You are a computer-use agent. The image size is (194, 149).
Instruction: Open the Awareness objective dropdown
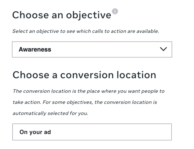(x=92, y=49)
